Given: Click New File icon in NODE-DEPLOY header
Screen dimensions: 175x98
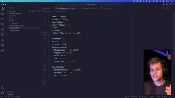Looking at the screenshot, I should pos(30,11).
